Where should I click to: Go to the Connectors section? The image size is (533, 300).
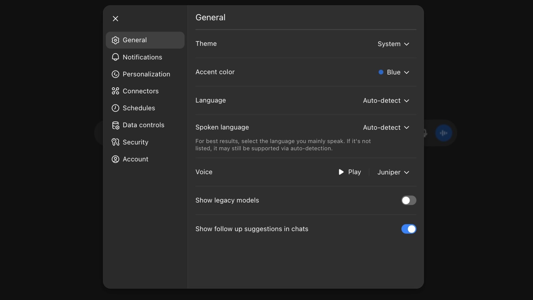145,91
